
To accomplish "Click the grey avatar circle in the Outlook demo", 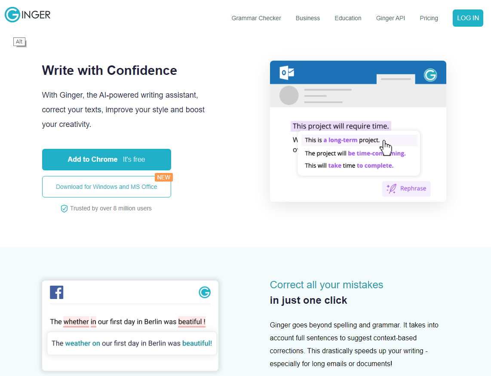I will (x=289, y=95).
